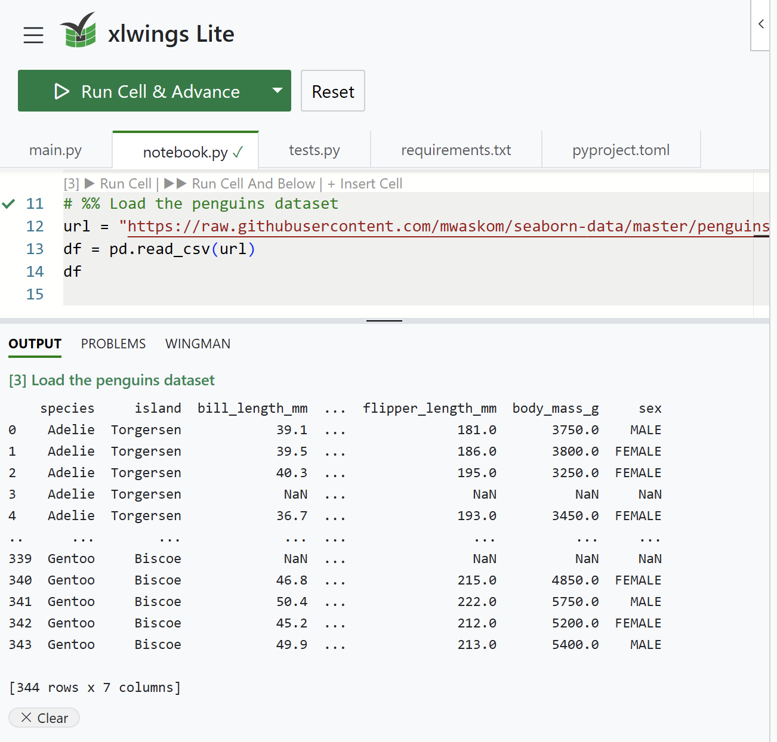Click the play icon on Run Cell & Advance
The height and width of the screenshot is (742, 777).
click(x=61, y=91)
